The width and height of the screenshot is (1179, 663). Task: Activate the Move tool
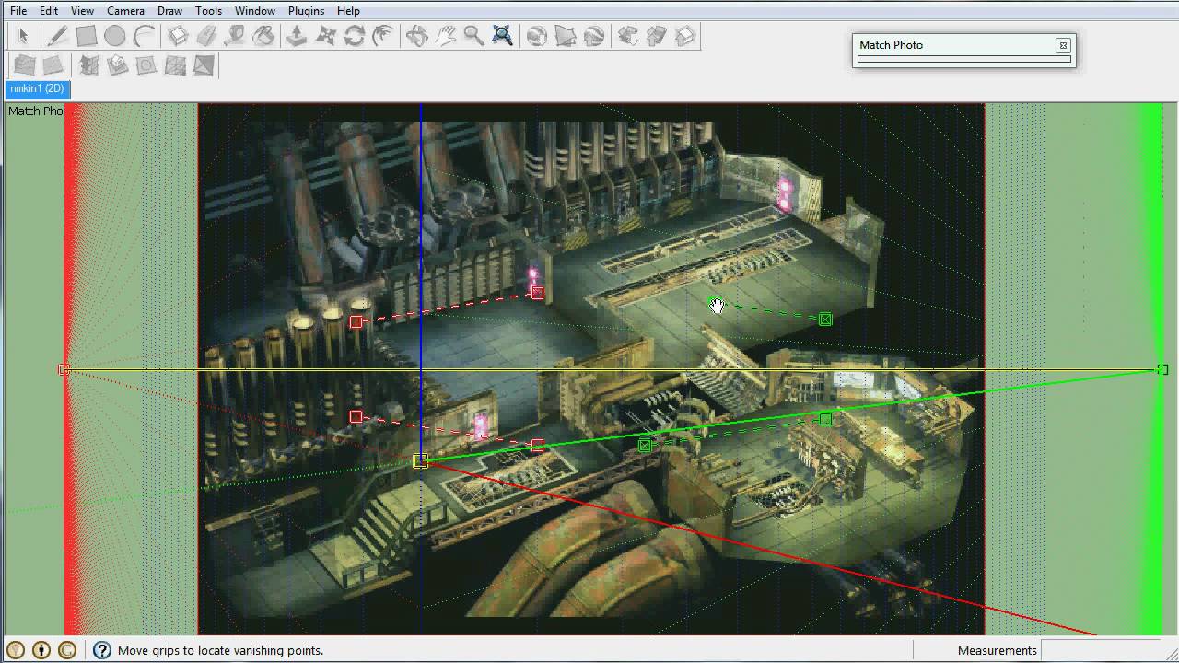[x=326, y=36]
